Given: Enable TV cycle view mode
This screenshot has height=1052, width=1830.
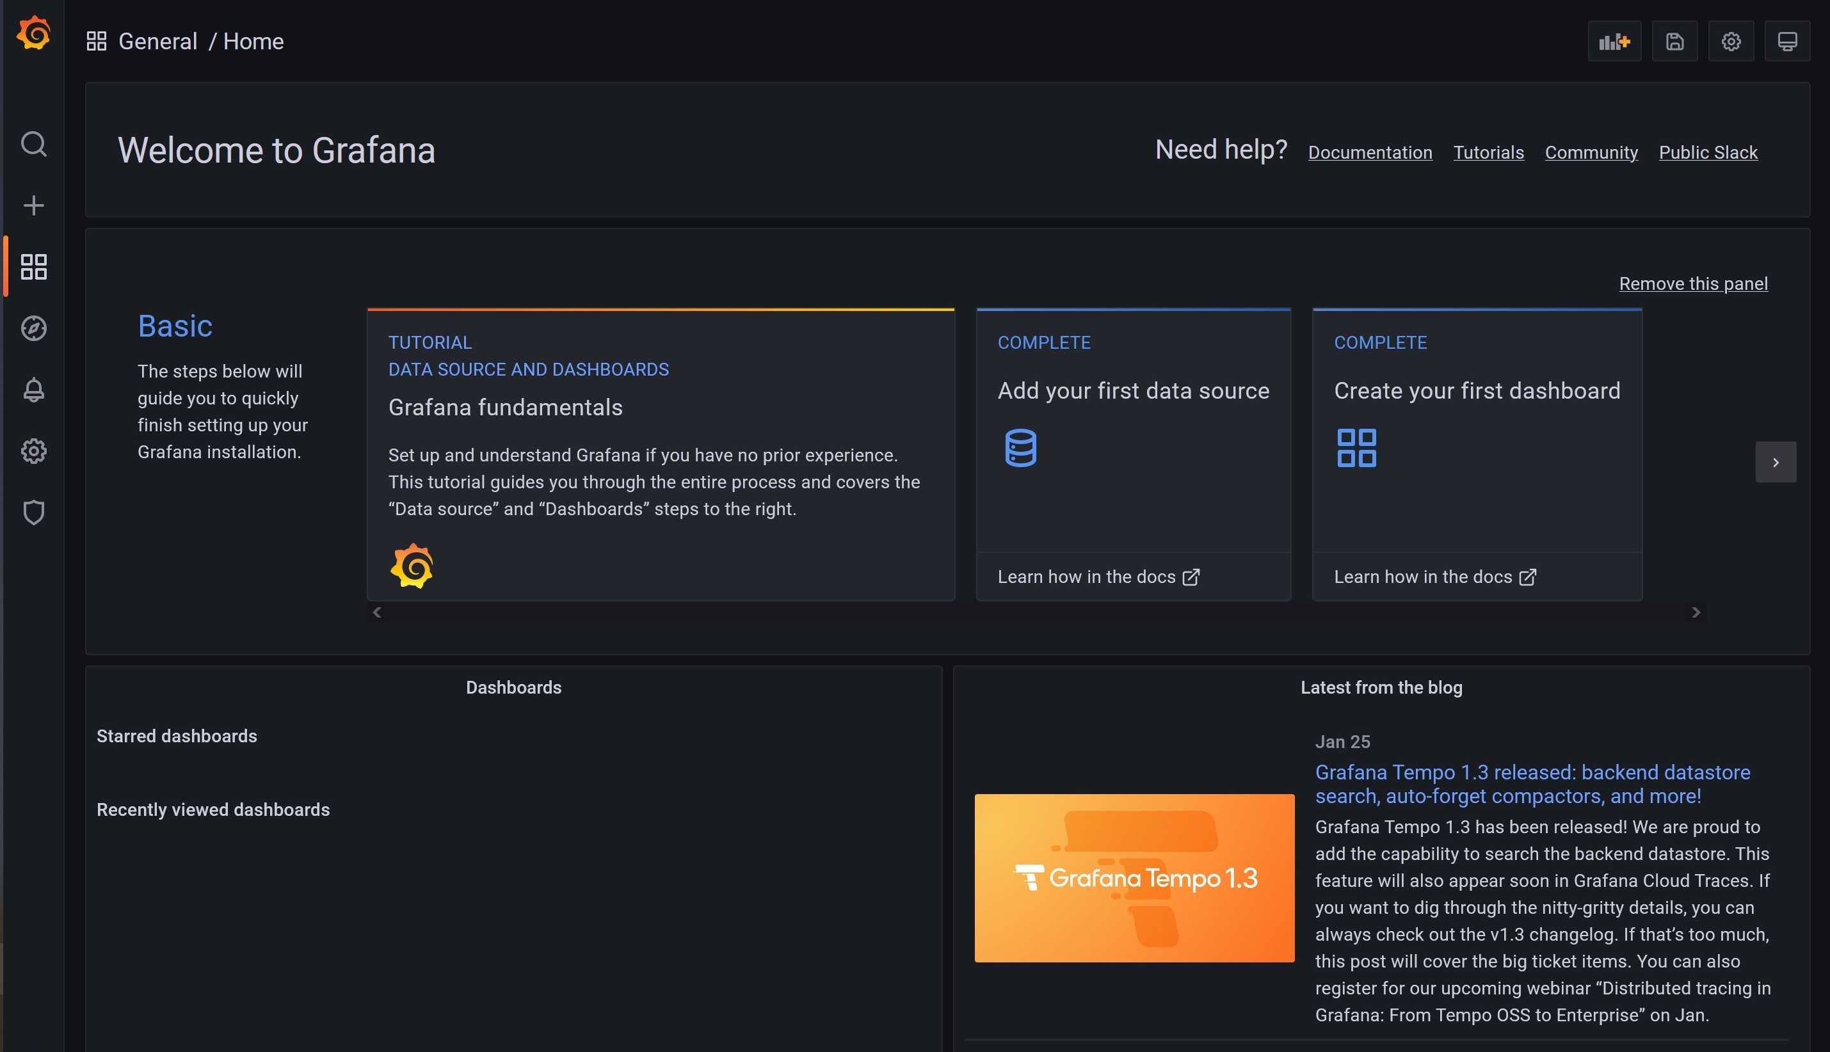Looking at the screenshot, I should click(1786, 41).
